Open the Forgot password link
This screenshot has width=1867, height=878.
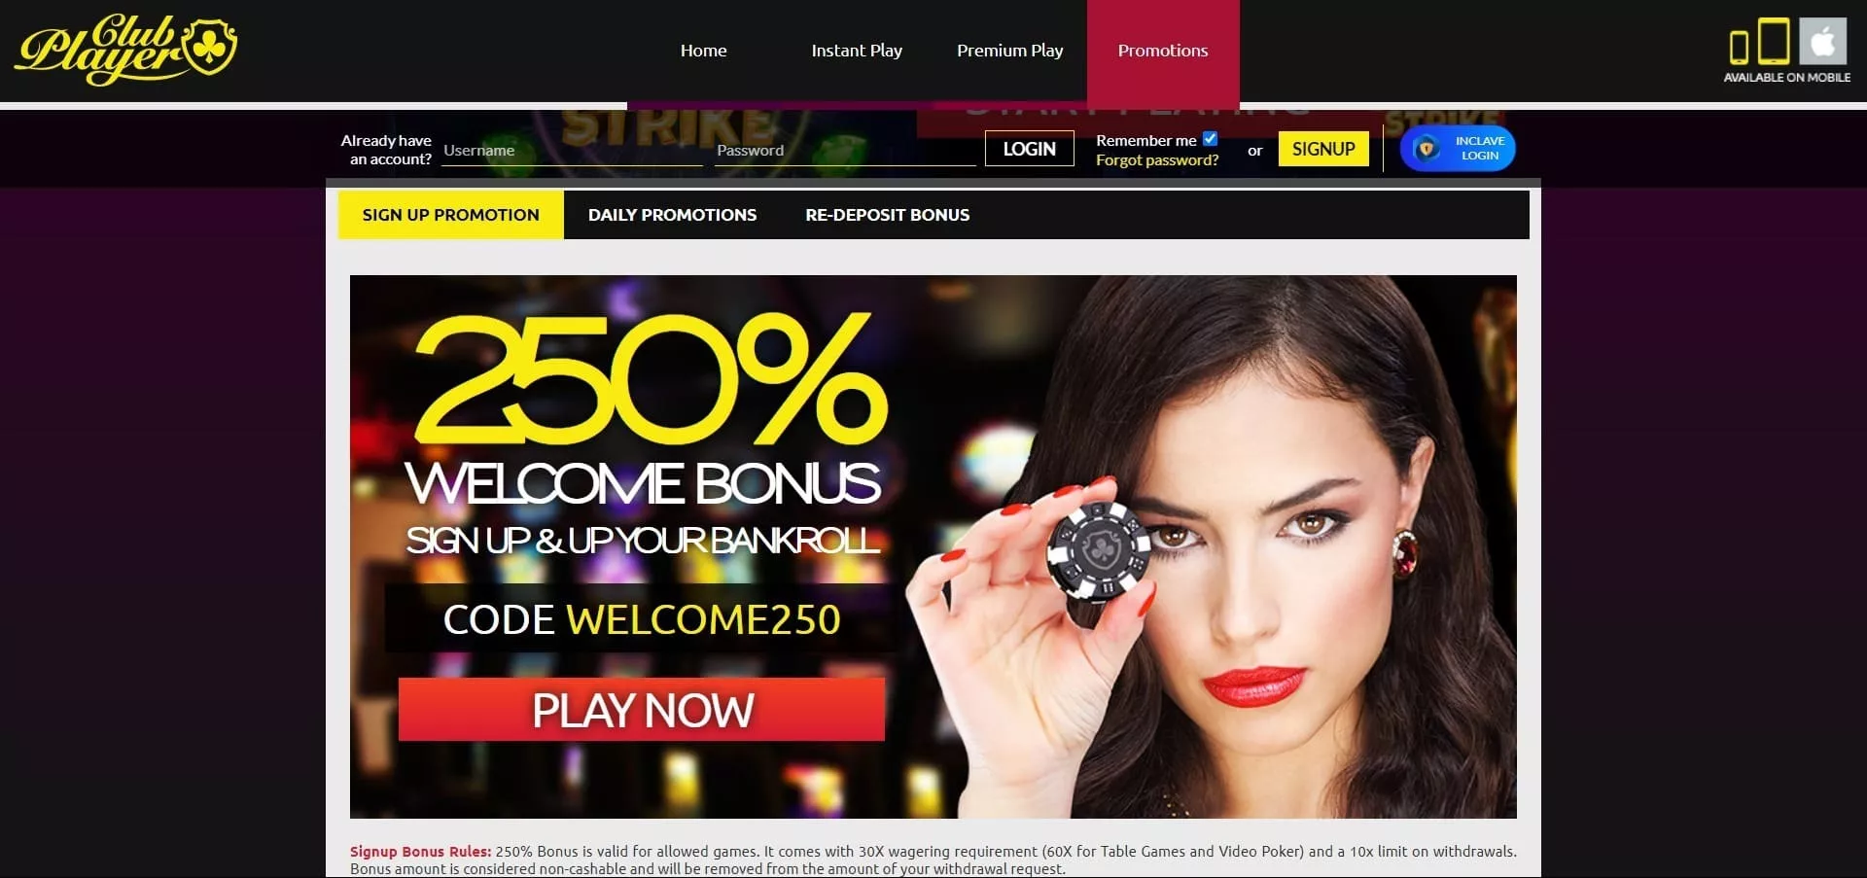pos(1157,159)
